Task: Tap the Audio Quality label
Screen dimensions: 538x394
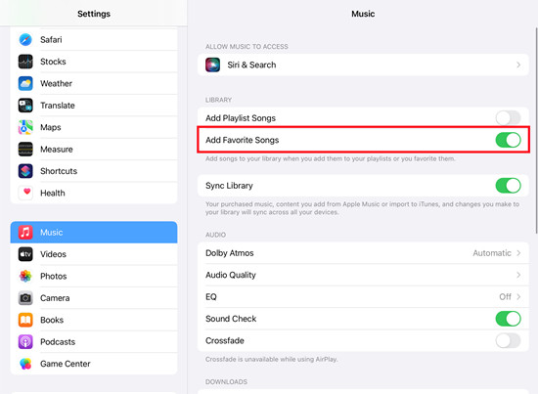Action: tap(231, 275)
